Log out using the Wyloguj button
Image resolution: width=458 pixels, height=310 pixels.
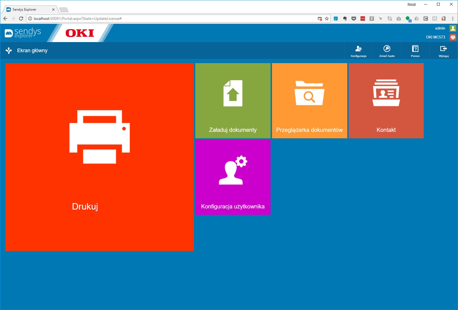point(443,51)
